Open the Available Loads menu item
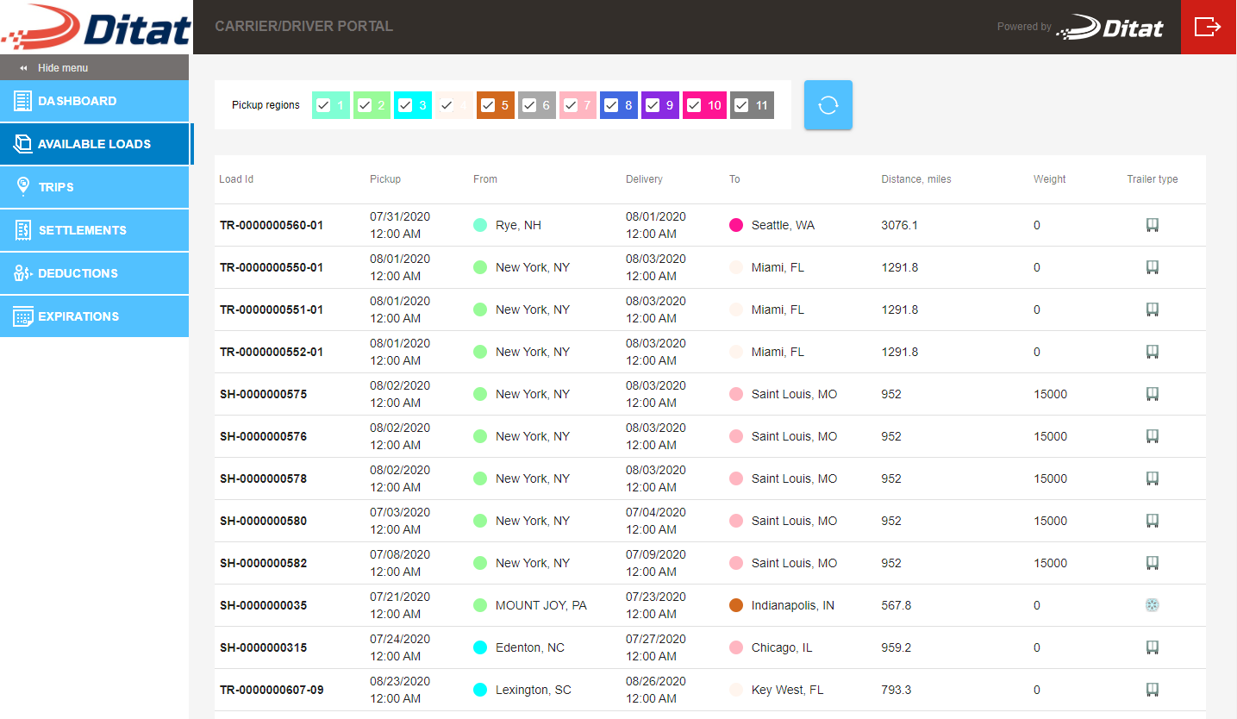 tap(94, 144)
